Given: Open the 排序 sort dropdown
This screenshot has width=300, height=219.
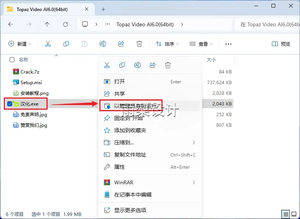Looking at the screenshot, I should point(167,44).
